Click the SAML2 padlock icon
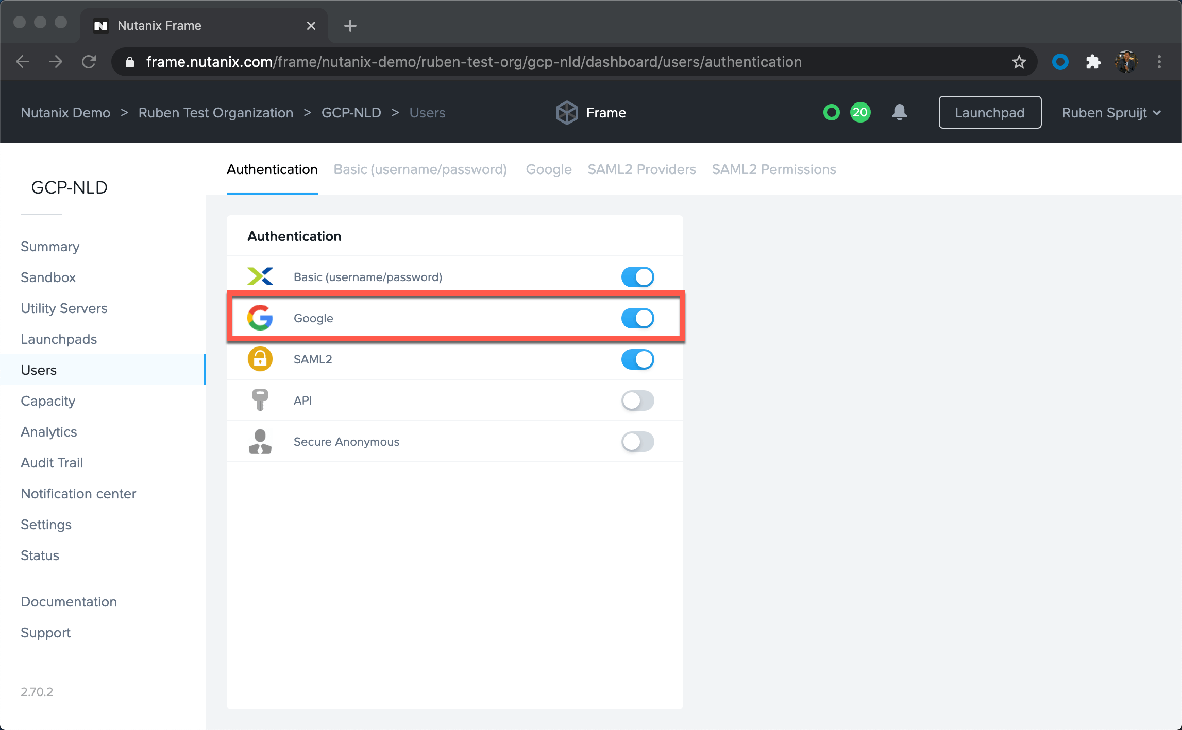Viewport: 1182px width, 730px height. tap(260, 359)
